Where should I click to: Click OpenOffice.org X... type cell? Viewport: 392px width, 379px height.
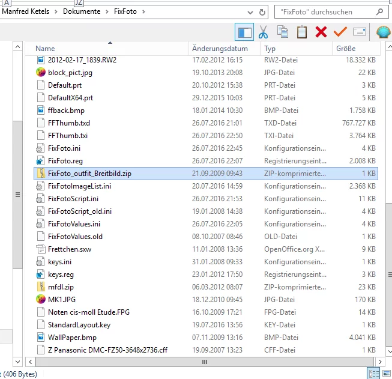coord(294,249)
